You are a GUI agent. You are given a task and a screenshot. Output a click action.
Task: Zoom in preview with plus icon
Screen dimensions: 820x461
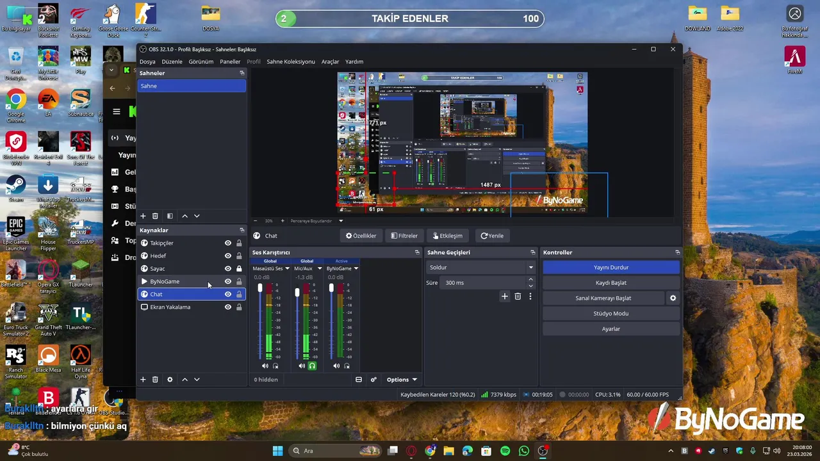pyautogui.click(x=283, y=221)
